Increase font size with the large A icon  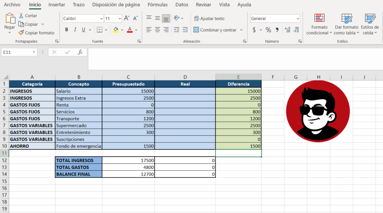click(x=126, y=18)
